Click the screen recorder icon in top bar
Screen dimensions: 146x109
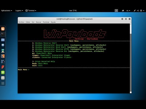pyautogui.click(x=123, y=11)
